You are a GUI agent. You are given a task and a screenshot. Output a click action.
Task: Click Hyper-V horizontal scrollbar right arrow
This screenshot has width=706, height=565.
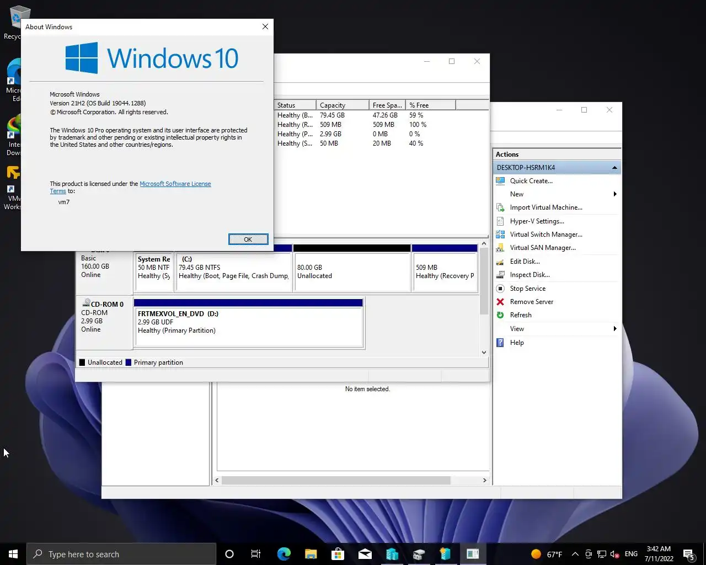tap(485, 481)
